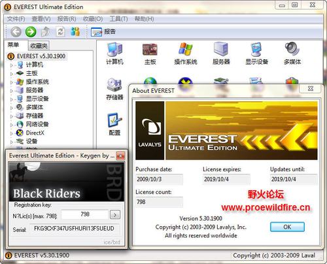Image resolution: width=327 pixels, height=264 pixels.
Task: Click the 报告 report toolbar button
Action: (x=103, y=32)
